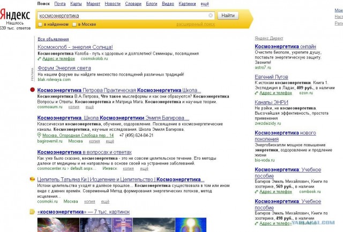Click address 'Москва, Огородная Слобода пер., 14'
The width and height of the screenshot is (343, 232).
[x=78, y=136]
